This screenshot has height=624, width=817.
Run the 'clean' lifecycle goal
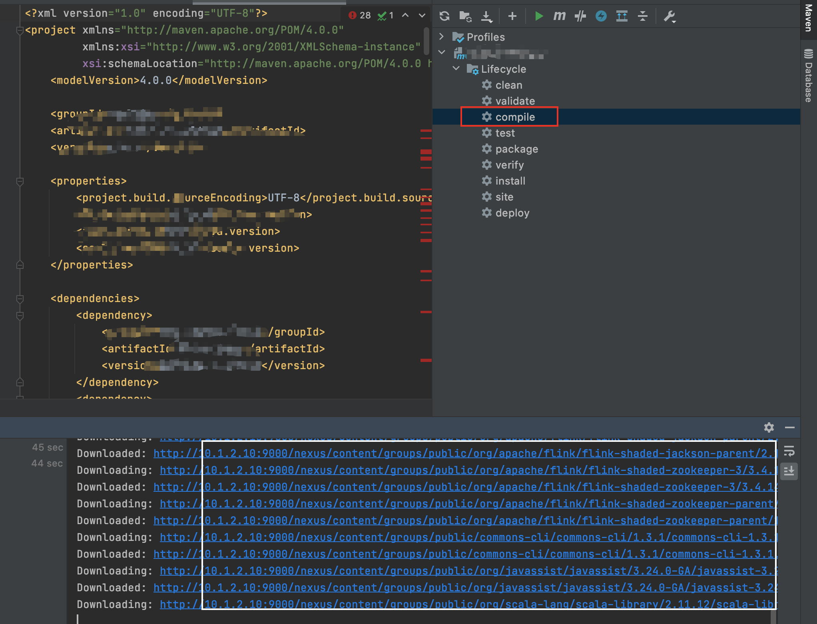pyautogui.click(x=508, y=85)
